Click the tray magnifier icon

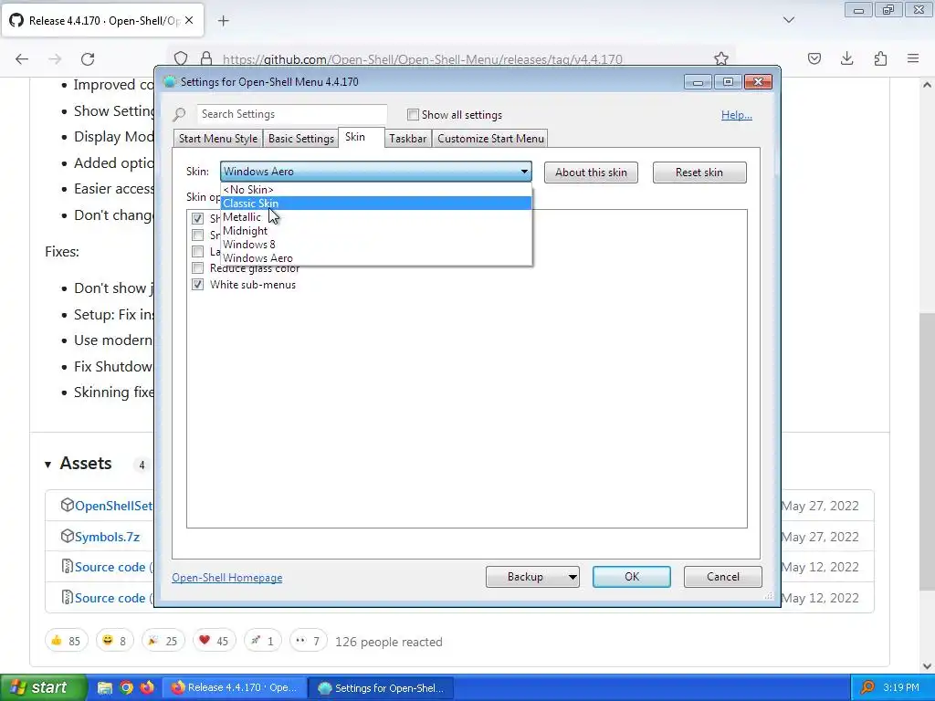coord(867,688)
